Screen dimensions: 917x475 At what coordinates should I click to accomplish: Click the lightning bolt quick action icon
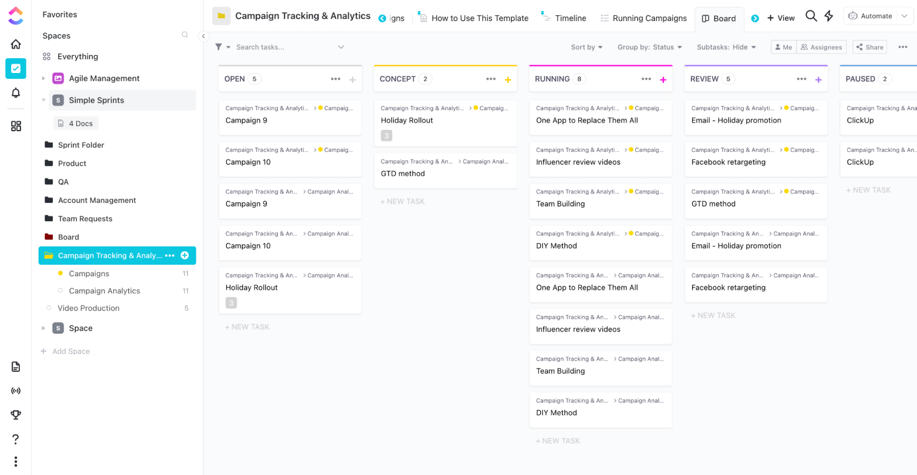click(x=828, y=17)
